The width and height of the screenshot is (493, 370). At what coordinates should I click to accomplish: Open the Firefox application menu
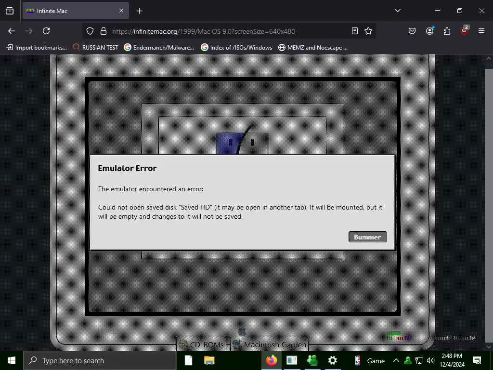click(481, 31)
